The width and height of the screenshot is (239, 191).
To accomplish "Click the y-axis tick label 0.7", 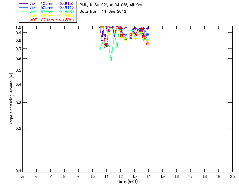I will point(18,49).
